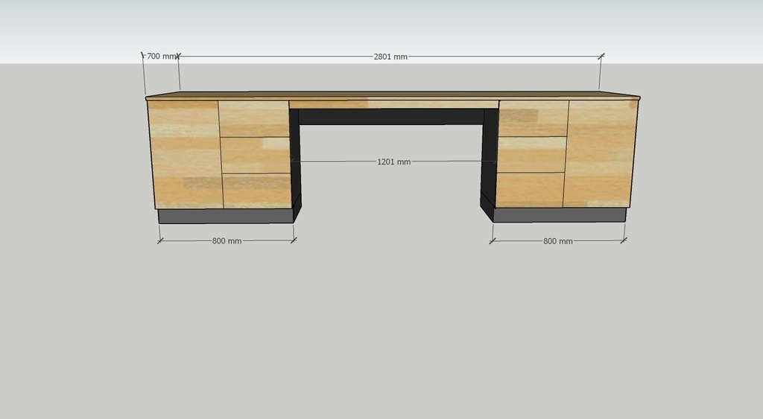
Task: Click the wooden apron above knee space
Action: (393, 104)
